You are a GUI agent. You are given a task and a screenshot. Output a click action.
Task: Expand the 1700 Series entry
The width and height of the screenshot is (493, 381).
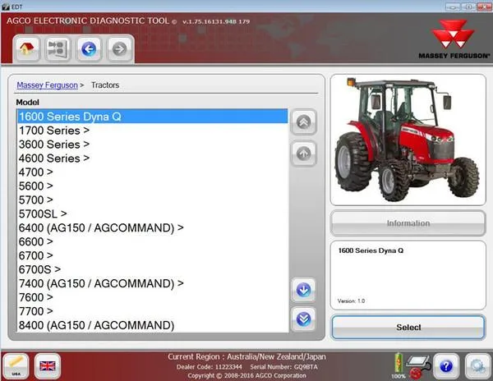click(153, 131)
